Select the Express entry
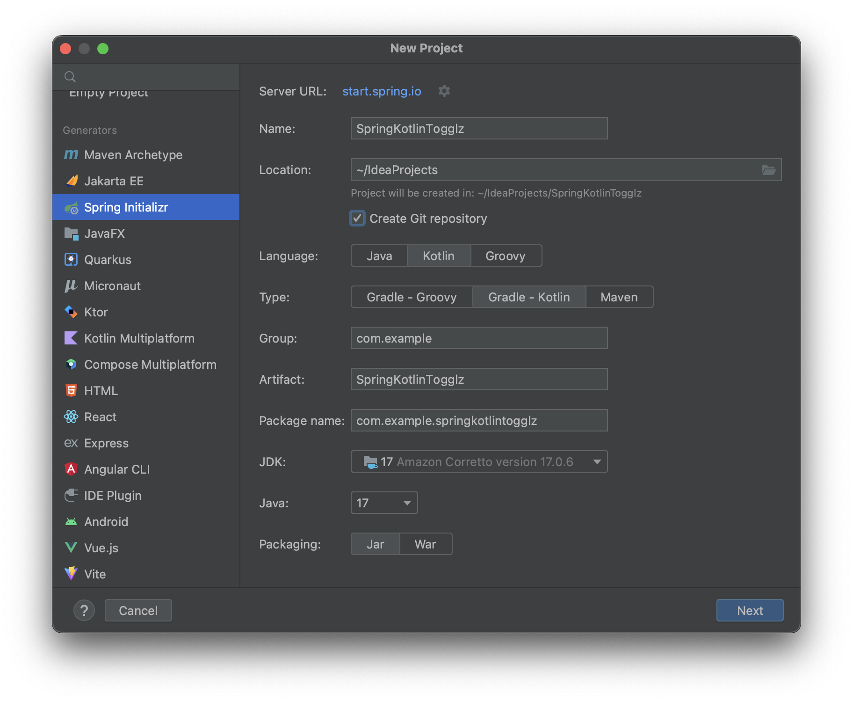The image size is (853, 702). [x=146, y=443]
